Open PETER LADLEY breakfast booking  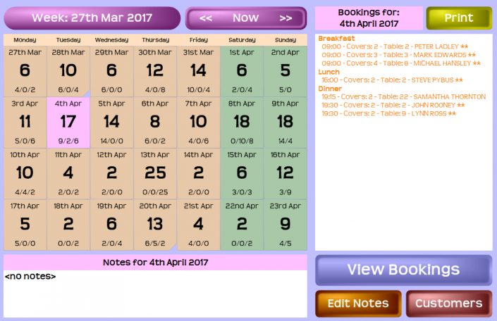click(395, 46)
